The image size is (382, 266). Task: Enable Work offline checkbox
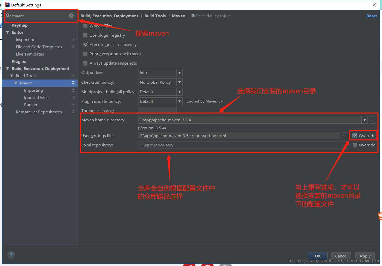coord(85,26)
